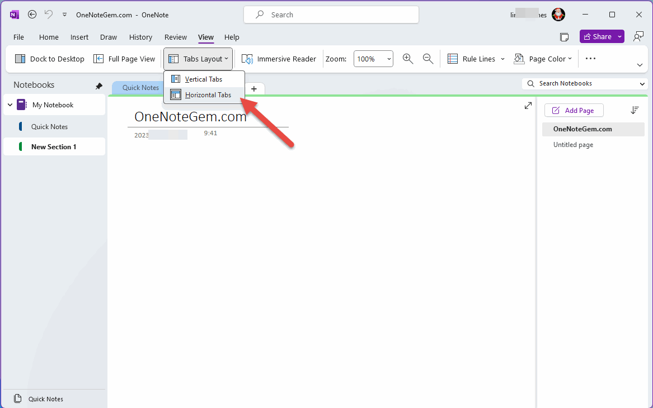Screen dimensions: 653x408
Task: Click the Share button
Action: click(598, 36)
